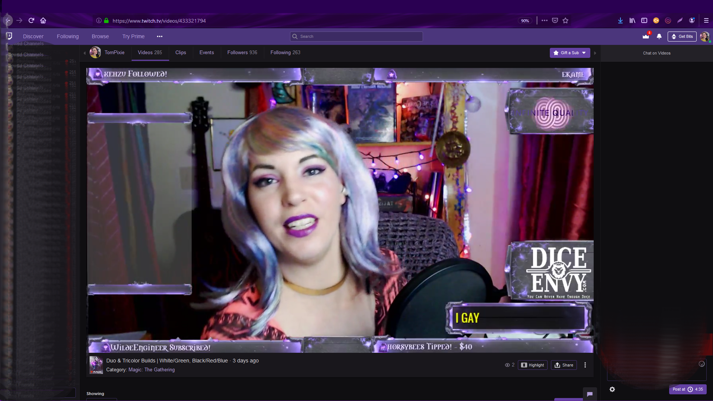
Task: Toggle the browser sidebar icon
Action: click(644, 21)
